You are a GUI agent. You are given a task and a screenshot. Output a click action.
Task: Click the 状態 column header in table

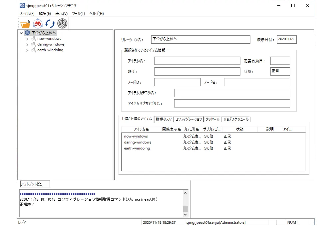(x=240, y=129)
